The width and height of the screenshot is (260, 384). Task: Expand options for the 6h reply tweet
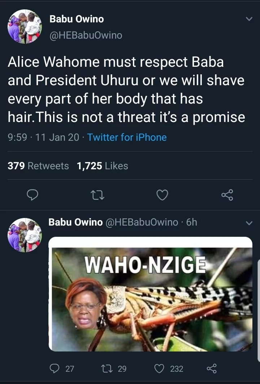click(x=249, y=223)
